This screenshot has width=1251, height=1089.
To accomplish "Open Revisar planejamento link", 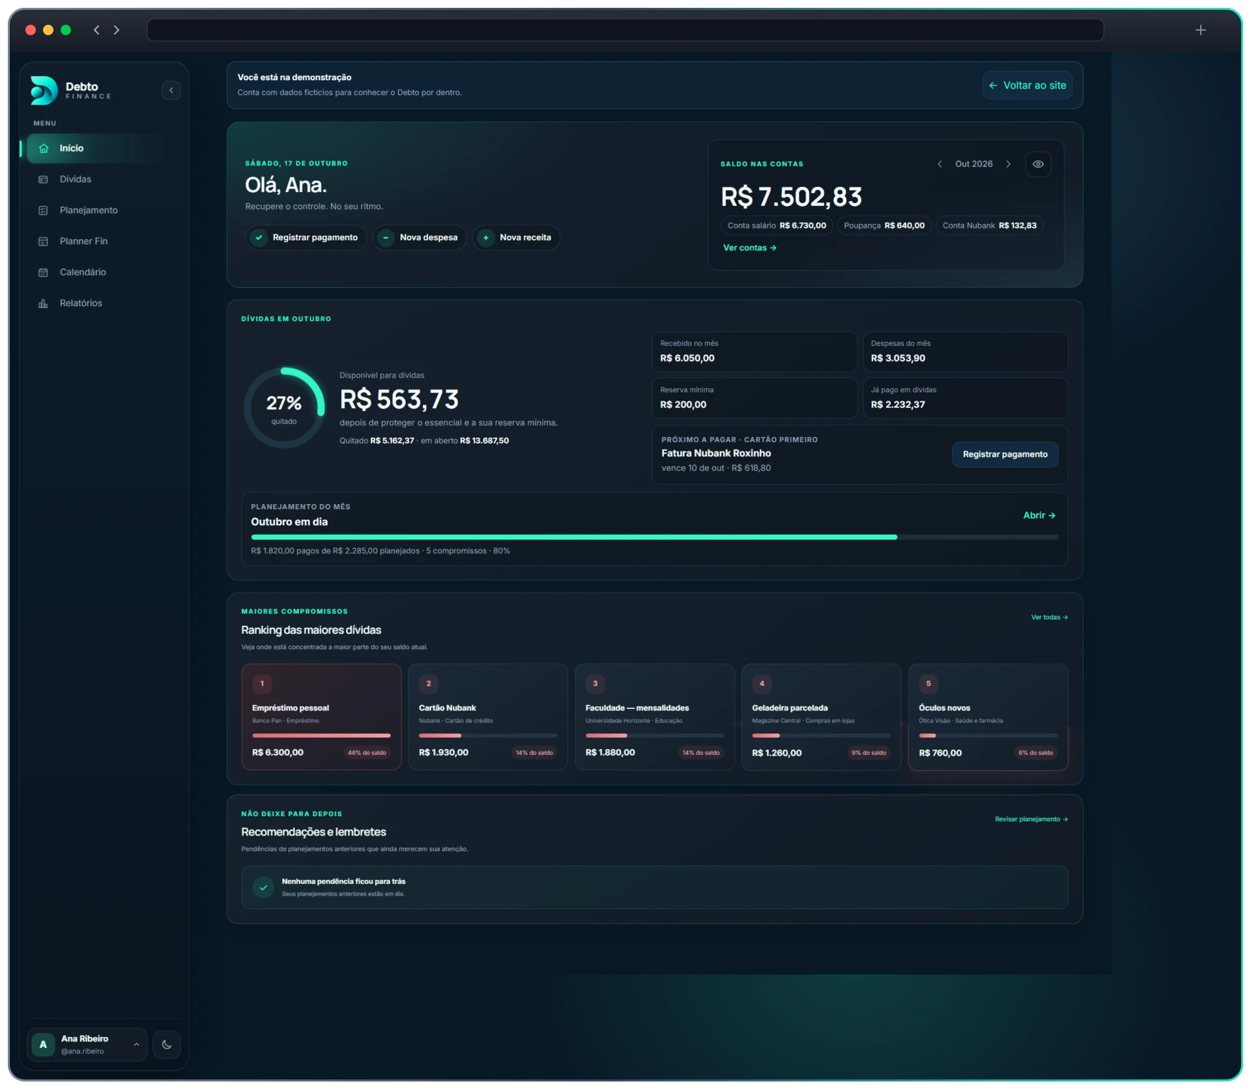I will tap(1031, 819).
